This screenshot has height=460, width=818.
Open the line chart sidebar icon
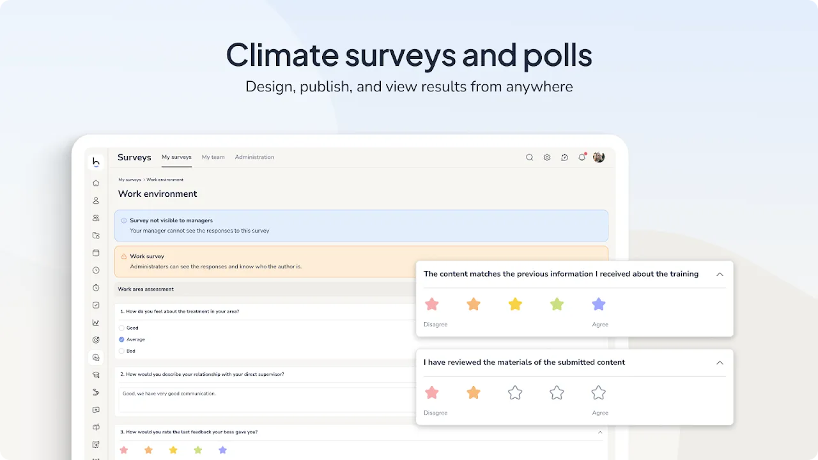(x=96, y=323)
